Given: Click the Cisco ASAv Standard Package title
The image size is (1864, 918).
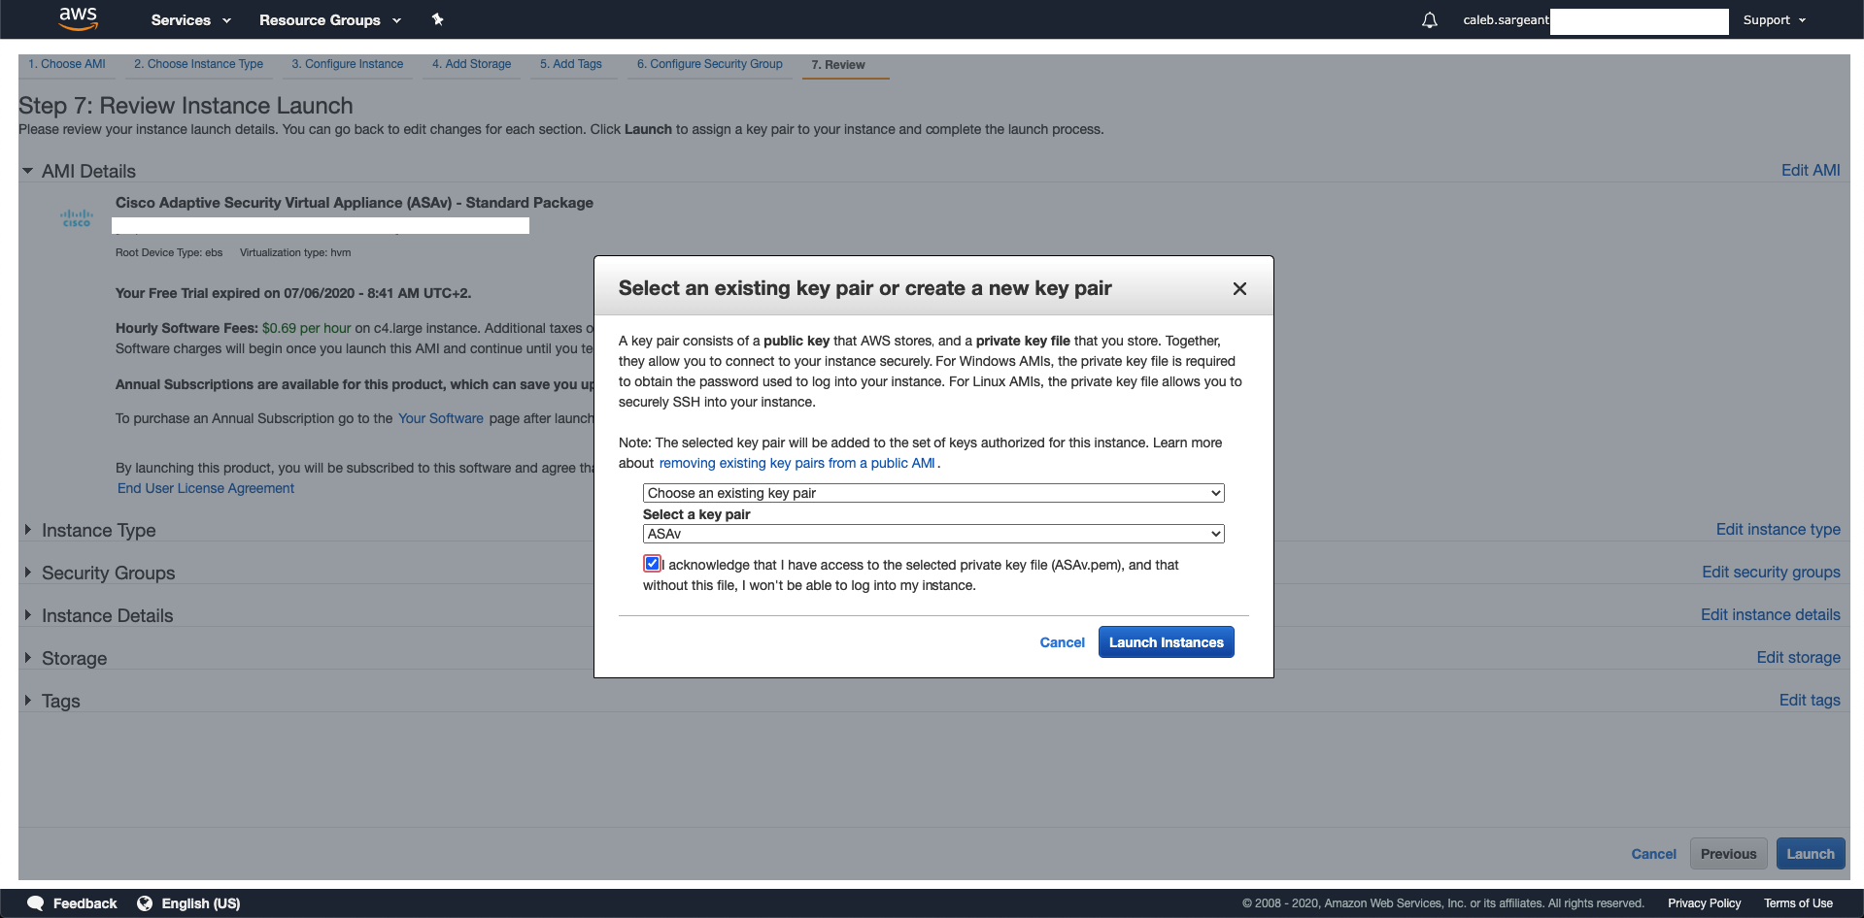Looking at the screenshot, I should tap(355, 203).
